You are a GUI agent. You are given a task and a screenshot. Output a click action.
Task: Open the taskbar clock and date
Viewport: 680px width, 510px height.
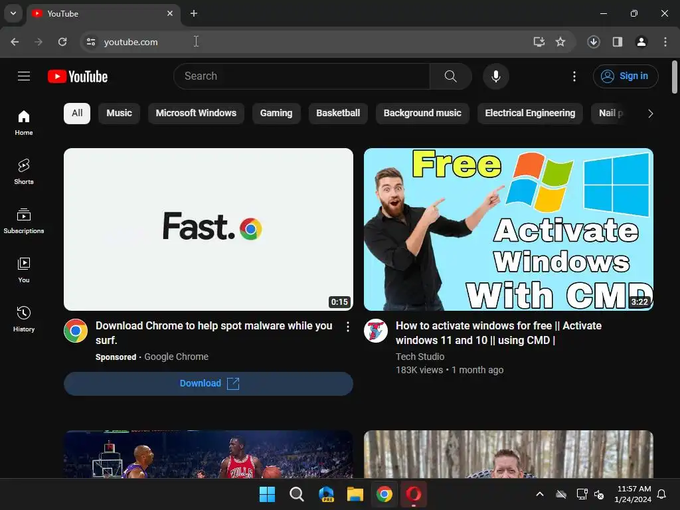coord(634,494)
